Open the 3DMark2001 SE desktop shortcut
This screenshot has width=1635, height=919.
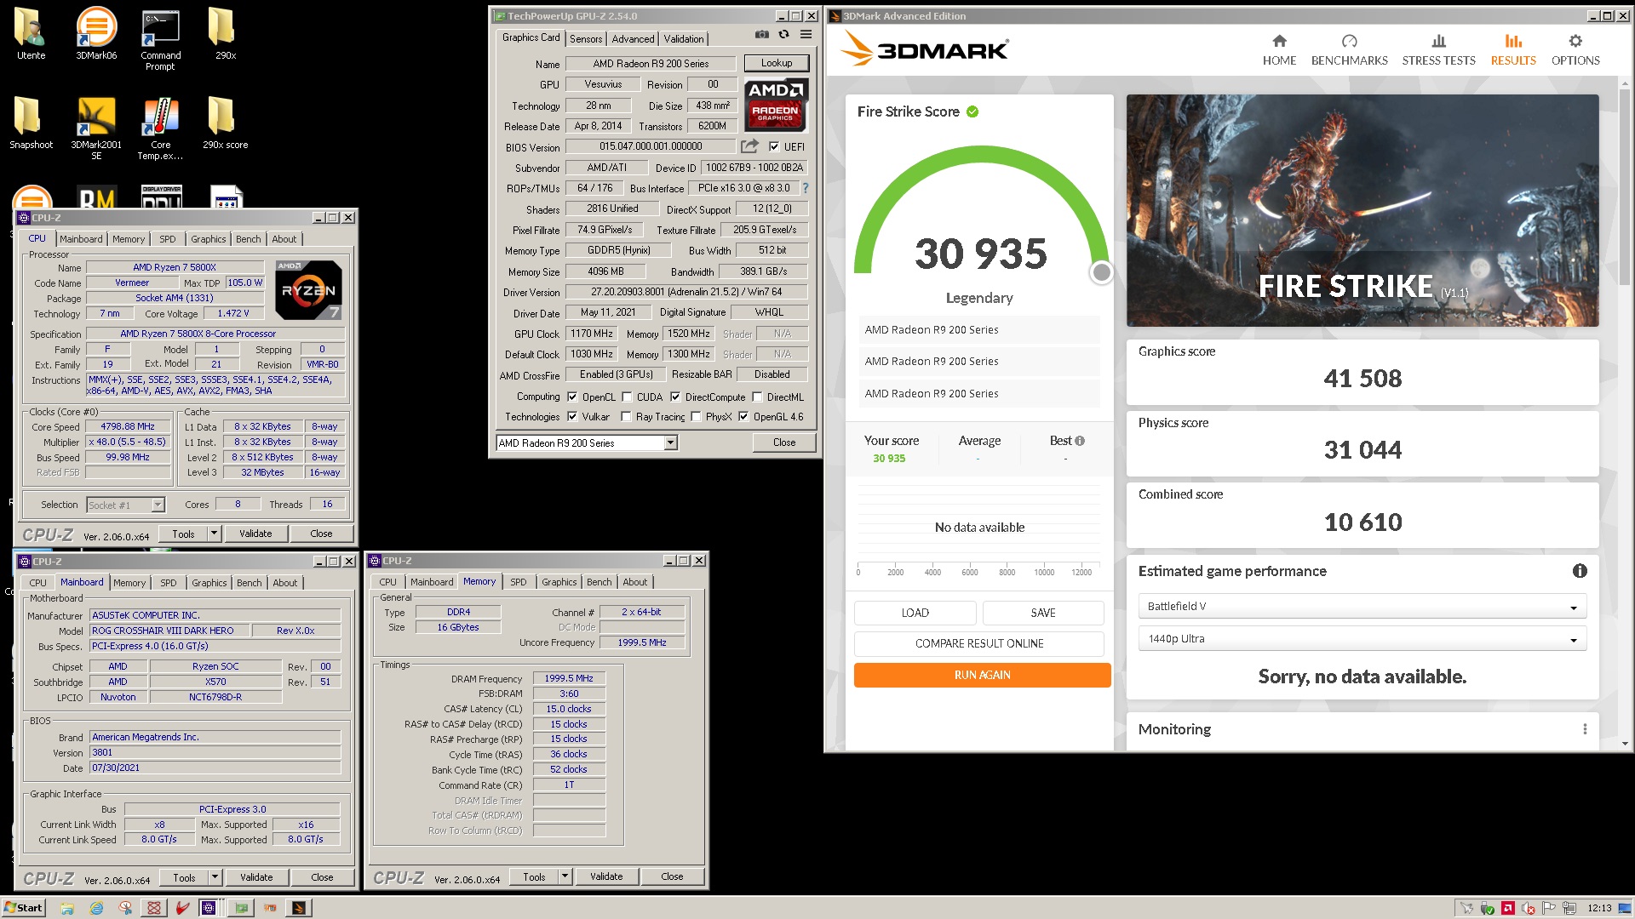click(96, 128)
